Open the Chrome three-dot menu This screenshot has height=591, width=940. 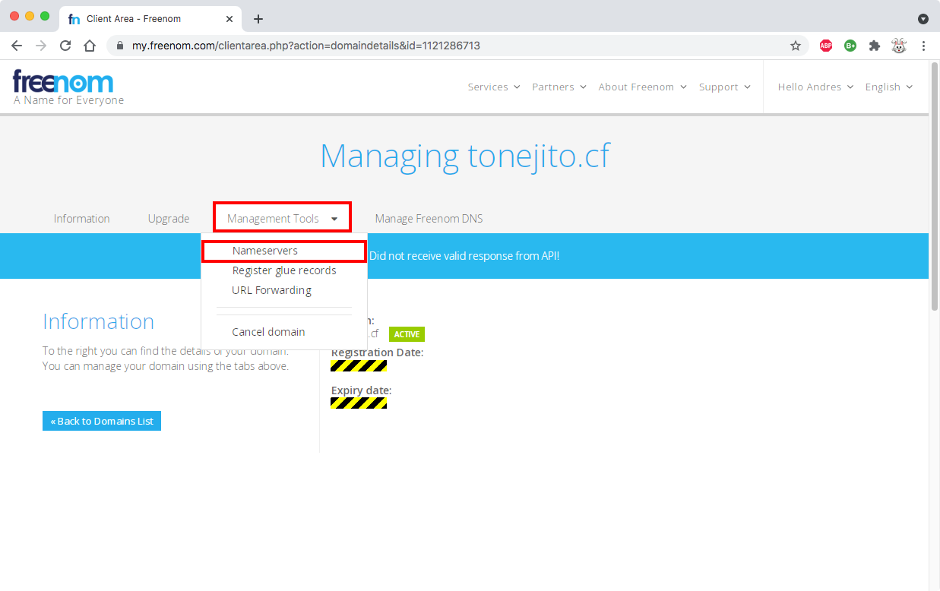(924, 46)
